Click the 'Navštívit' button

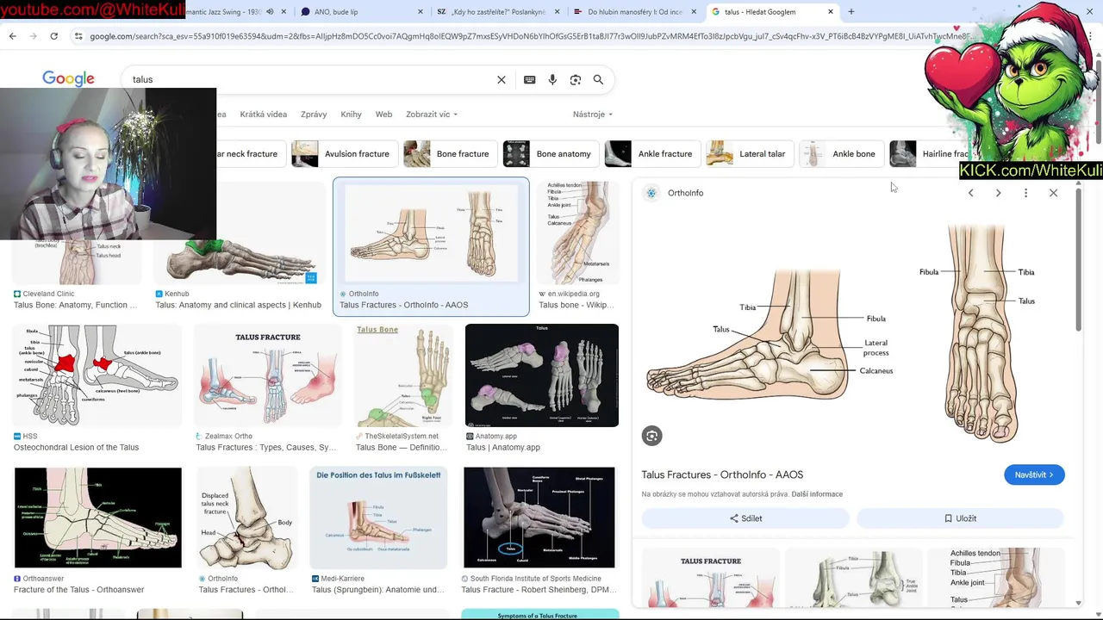(x=1034, y=474)
